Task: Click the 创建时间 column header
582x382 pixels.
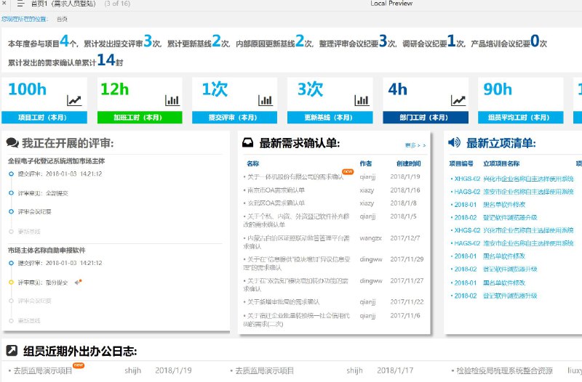Action: click(x=408, y=163)
